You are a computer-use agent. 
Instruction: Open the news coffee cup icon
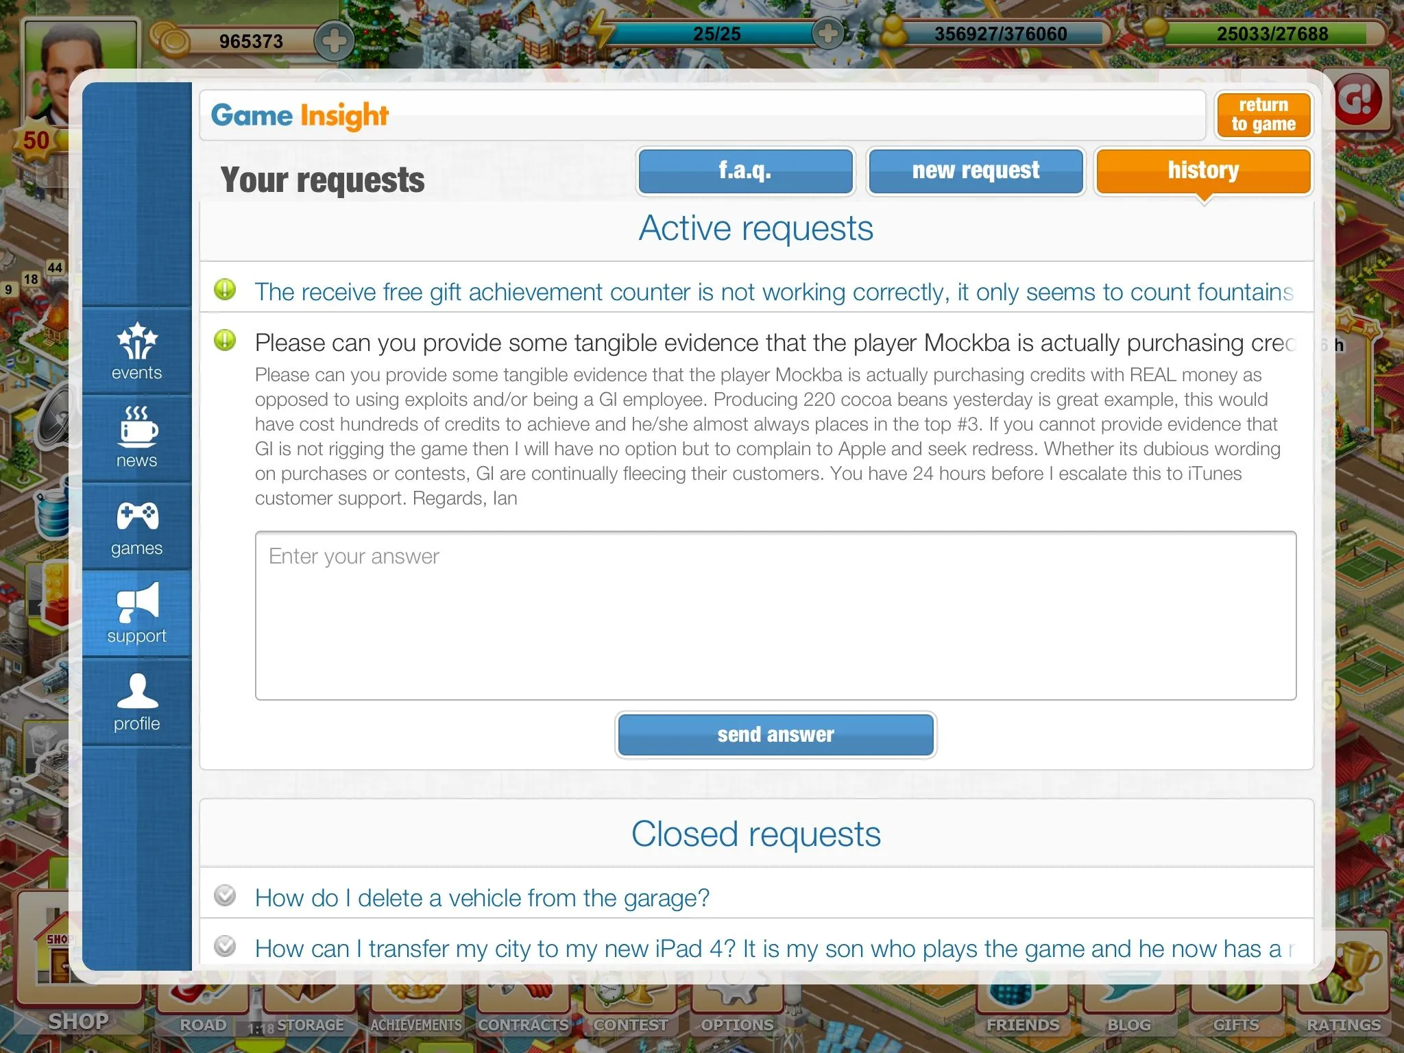[137, 424]
